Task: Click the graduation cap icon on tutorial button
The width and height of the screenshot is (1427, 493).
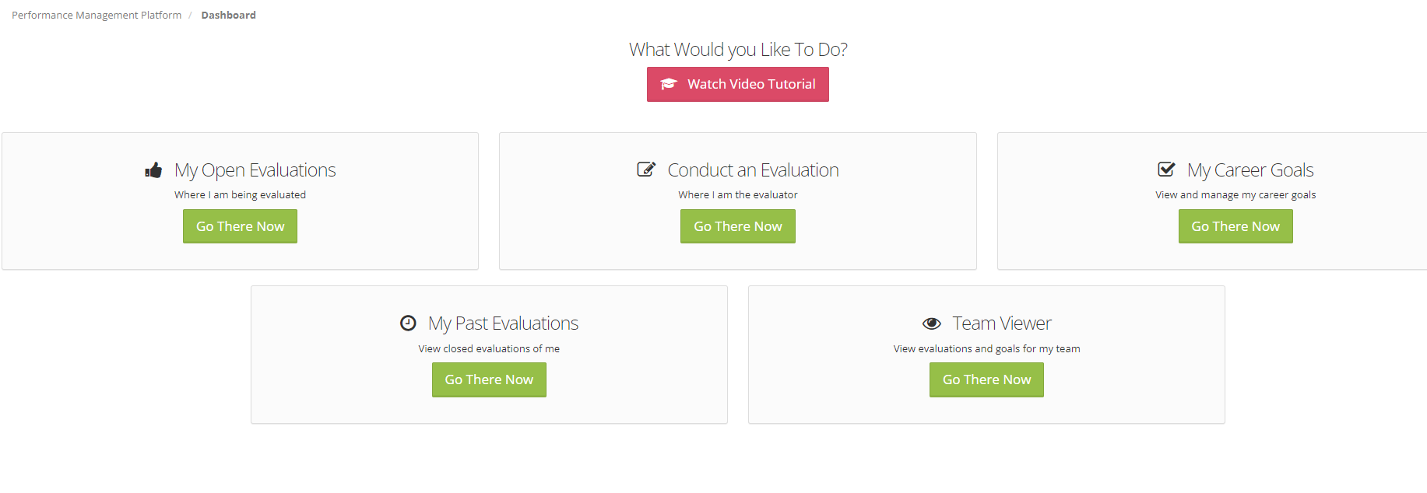Action: click(x=669, y=84)
